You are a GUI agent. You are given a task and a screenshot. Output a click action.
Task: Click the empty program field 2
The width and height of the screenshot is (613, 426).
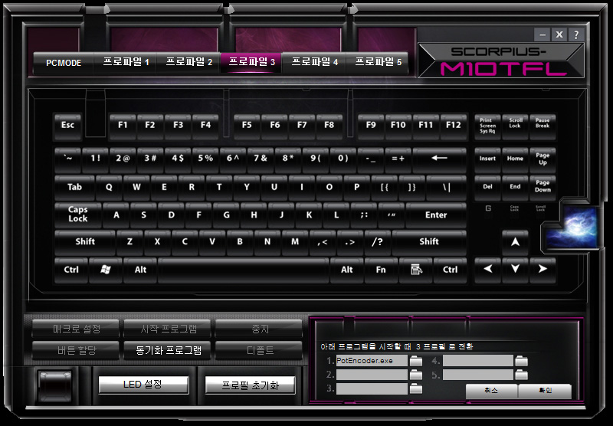pos(372,375)
